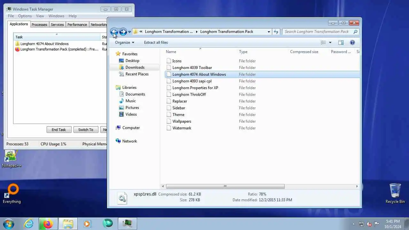The image size is (409, 230).
Task: Click the Refresh button beside address bar
Action: tap(276, 32)
